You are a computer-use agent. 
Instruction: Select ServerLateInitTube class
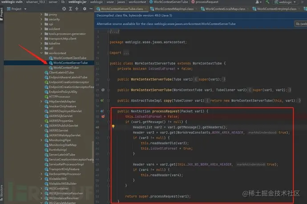click(62, 155)
